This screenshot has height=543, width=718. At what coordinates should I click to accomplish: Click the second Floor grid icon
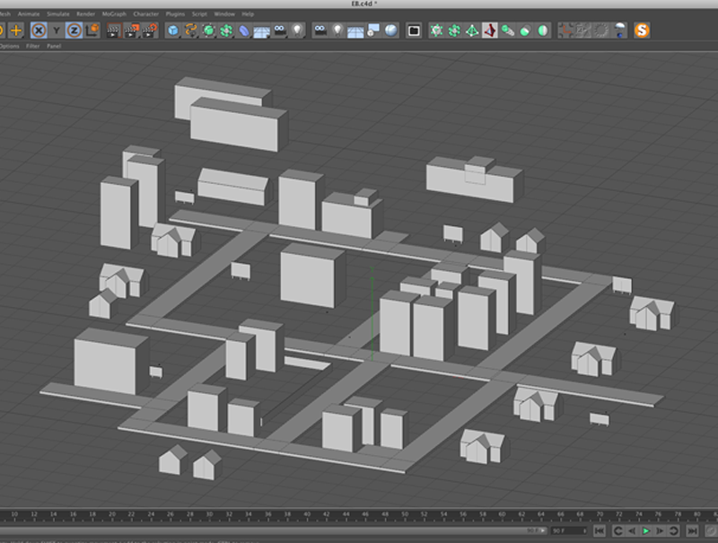click(355, 31)
